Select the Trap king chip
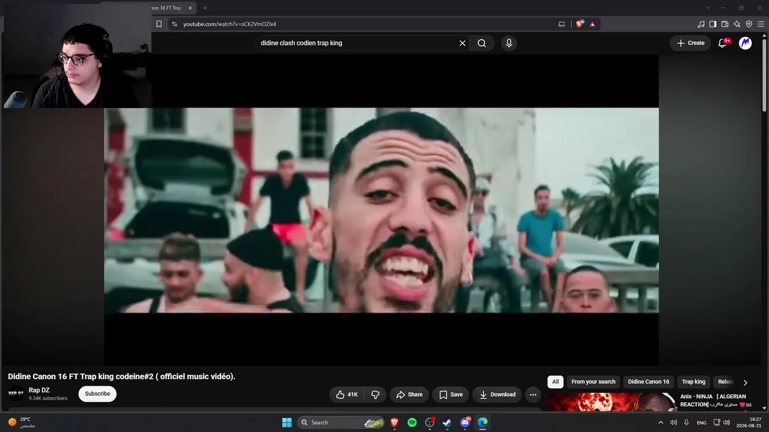This screenshot has height=432, width=769. click(693, 382)
